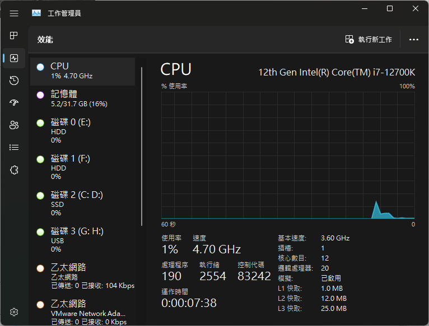Select the Performance page icon

(x=14, y=58)
